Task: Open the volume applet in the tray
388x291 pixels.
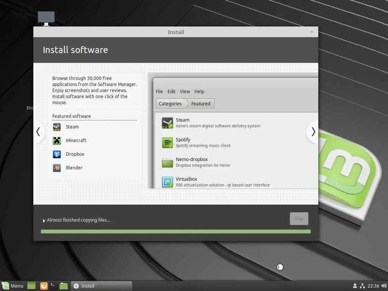Action: pos(384,286)
